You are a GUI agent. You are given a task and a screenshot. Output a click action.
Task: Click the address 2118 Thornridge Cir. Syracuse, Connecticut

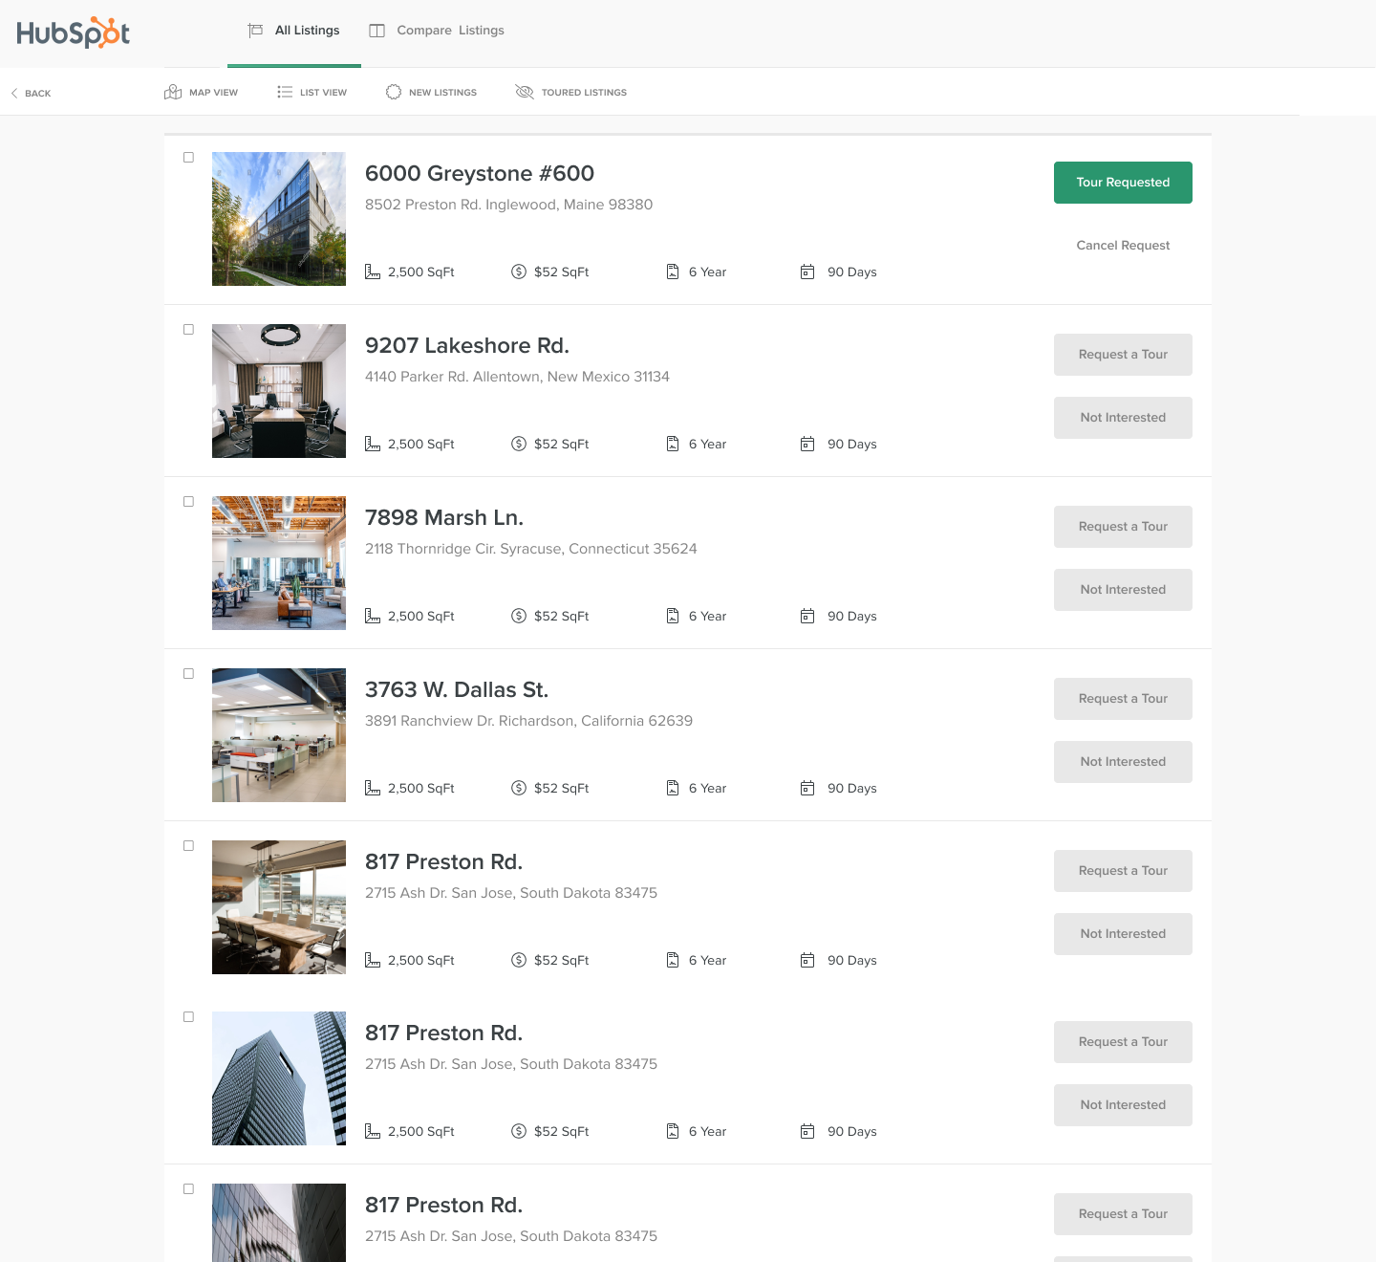click(x=530, y=549)
